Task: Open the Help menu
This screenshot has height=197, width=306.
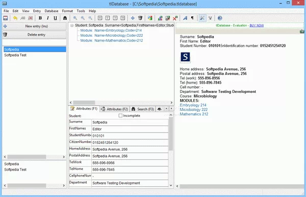Action: coord(92,11)
